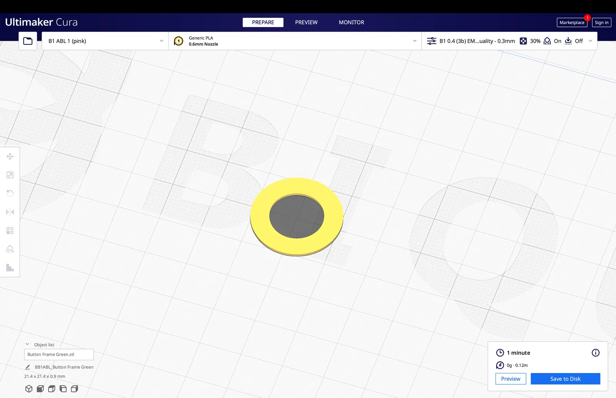The width and height of the screenshot is (616, 398).
Task: Switch to the MONITOR stage
Action: click(x=352, y=22)
